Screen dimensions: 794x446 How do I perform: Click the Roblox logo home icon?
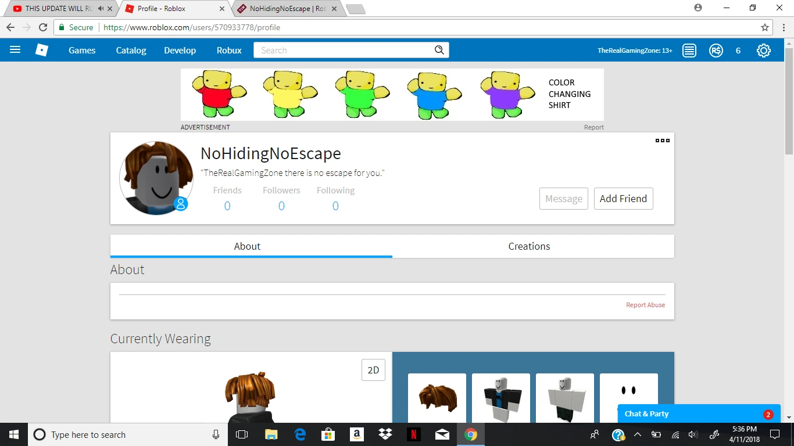pyautogui.click(x=42, y=50)
